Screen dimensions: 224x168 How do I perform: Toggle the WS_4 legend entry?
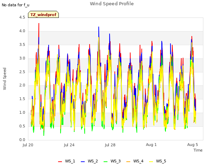click(135, 161)
